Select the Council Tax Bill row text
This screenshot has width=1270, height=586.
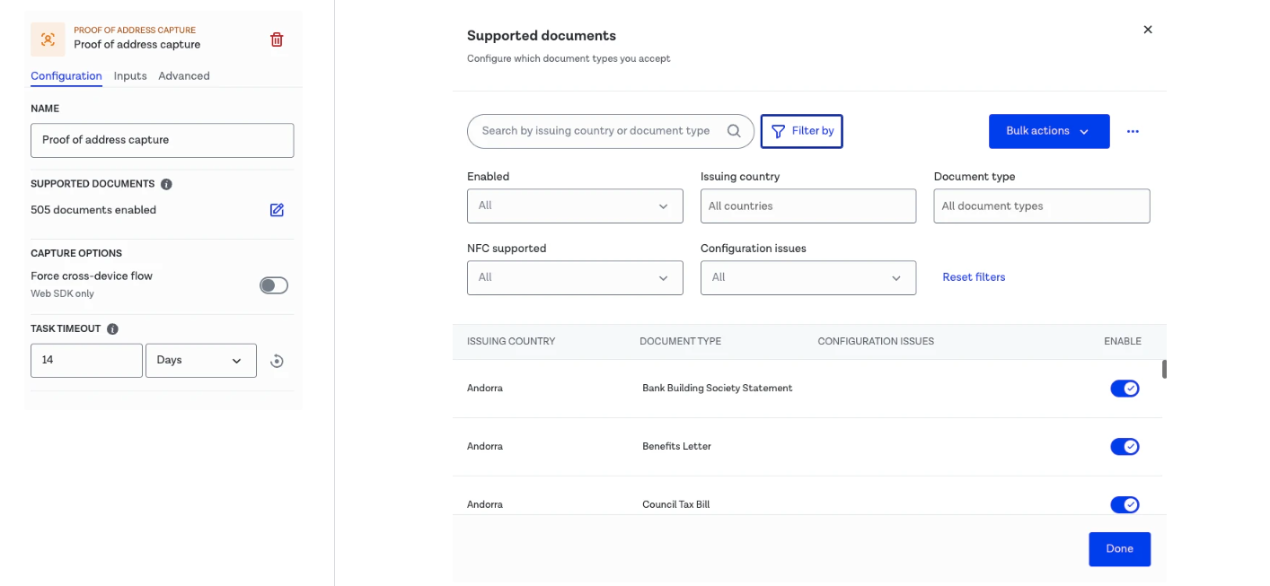pyautogui.click(x=675, y=505)
